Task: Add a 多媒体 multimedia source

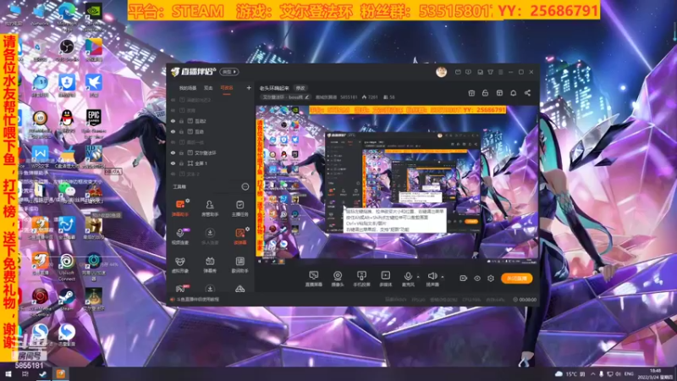Action: [x=385, y=279]
